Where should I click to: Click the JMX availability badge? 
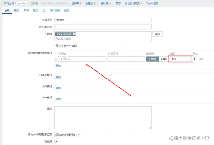pos(58,3)
